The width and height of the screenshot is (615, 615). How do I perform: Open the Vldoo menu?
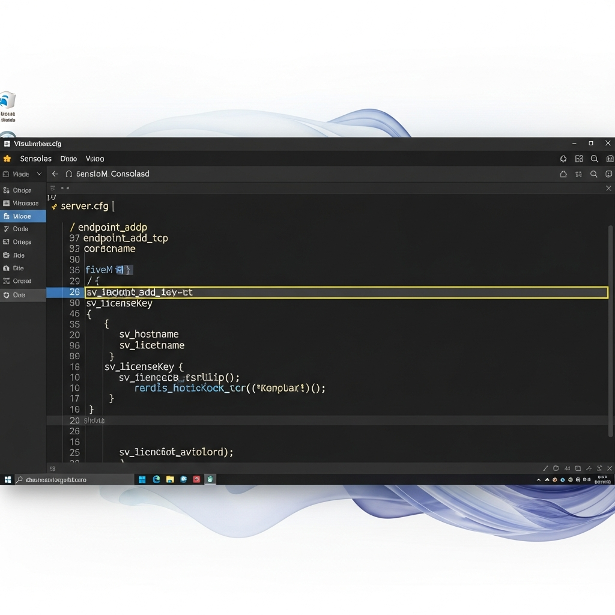pos(95,159)
